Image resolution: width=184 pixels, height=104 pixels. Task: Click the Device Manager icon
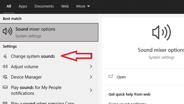coord(5,77)
